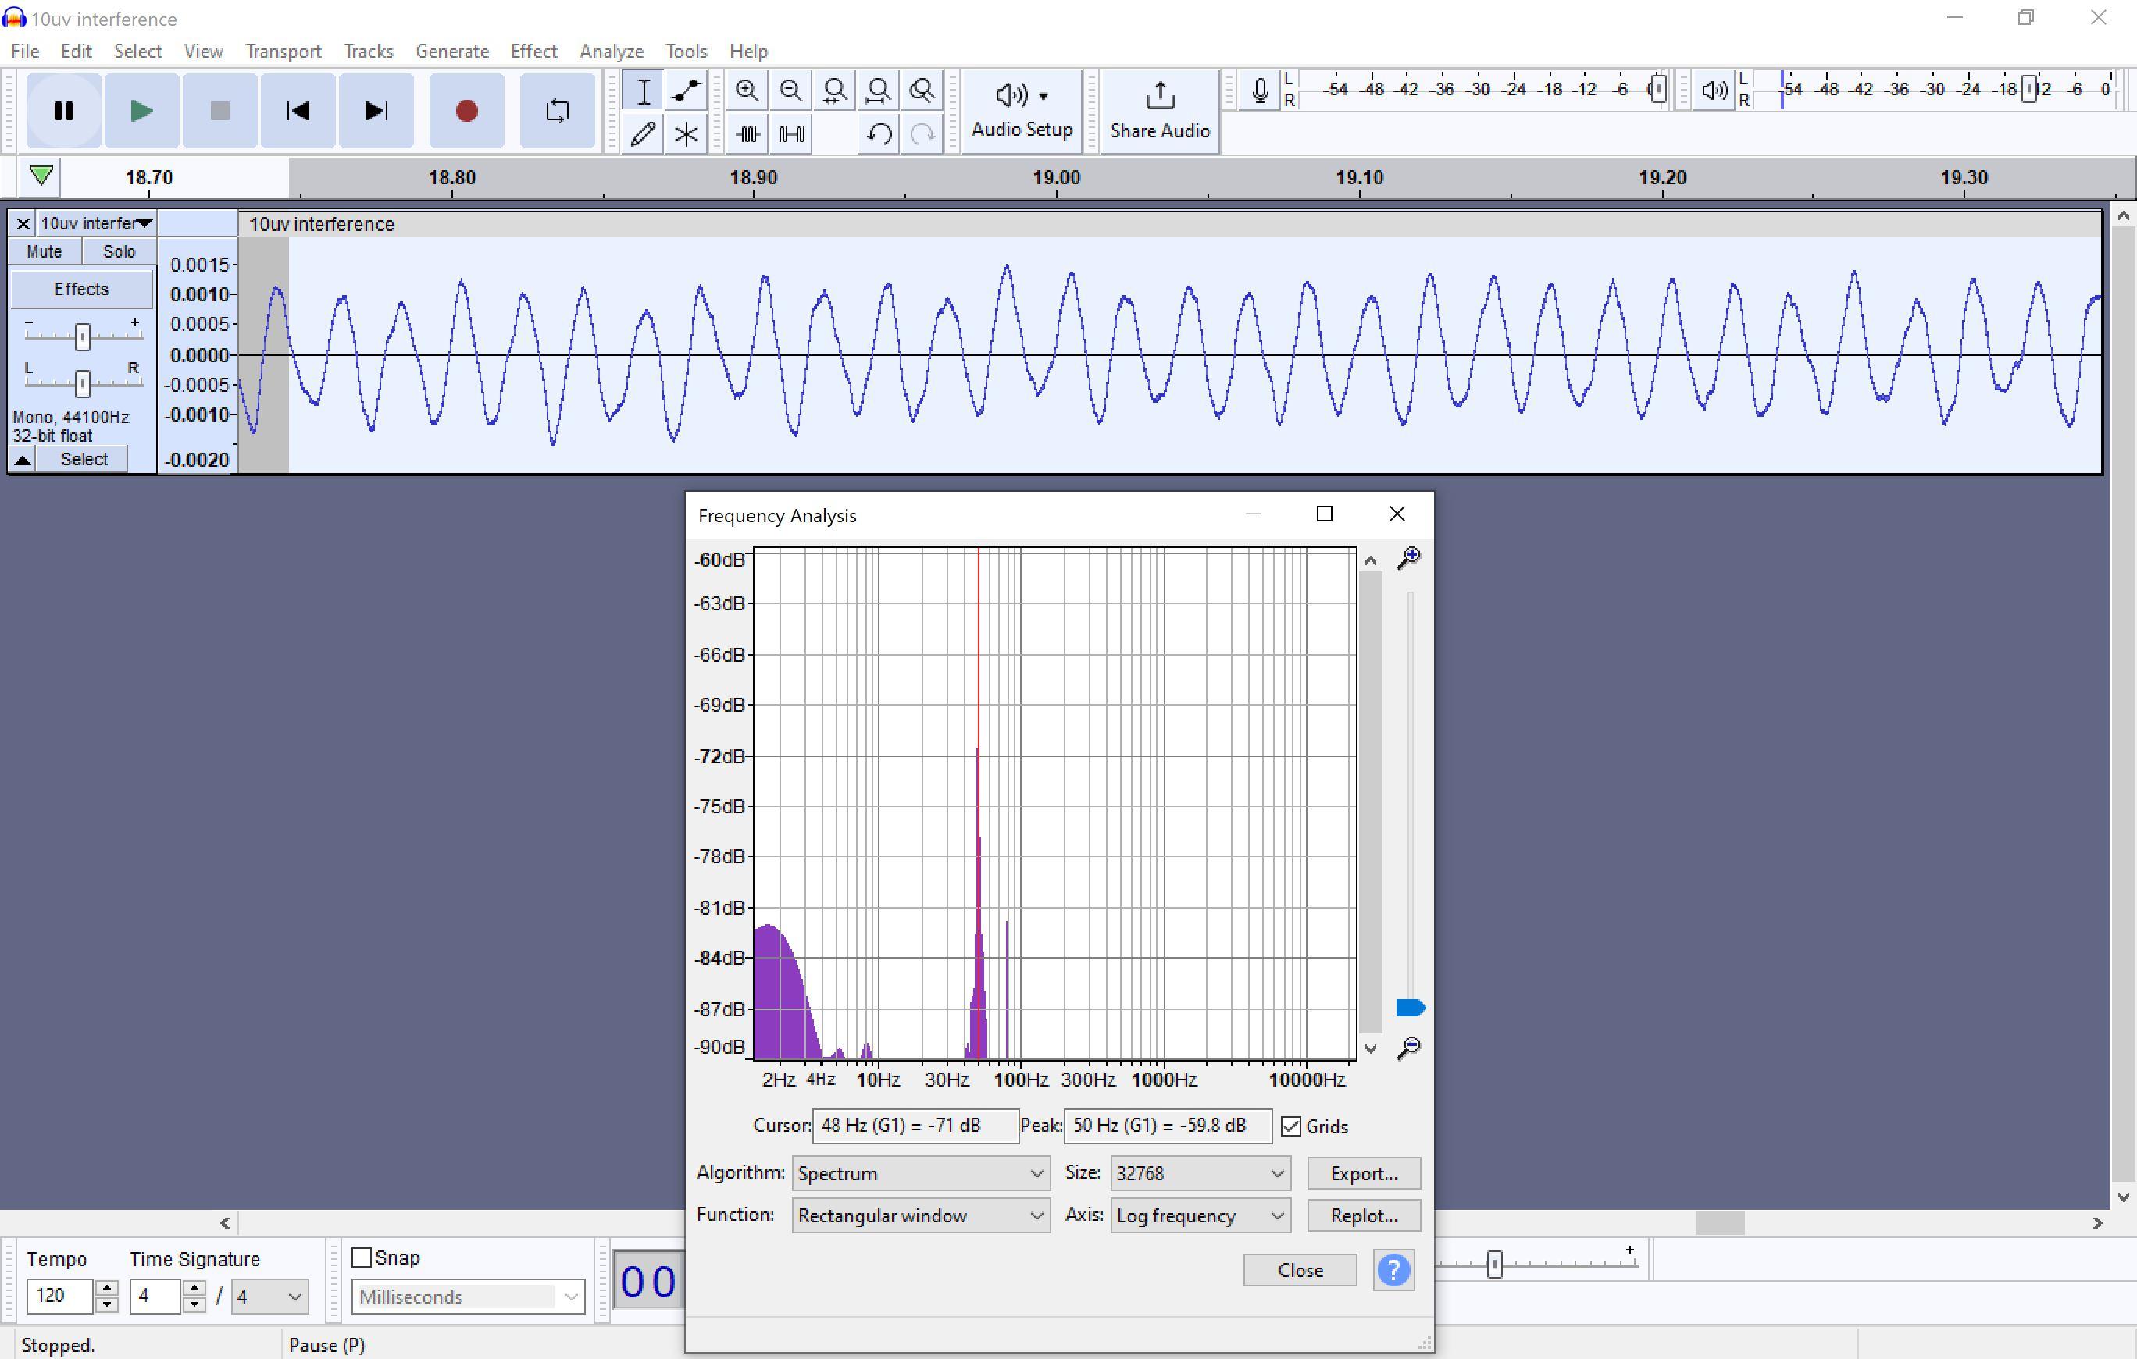Click the Tempo 120 input field
Screen dimensions: 2137x1359
(59, 1296)
